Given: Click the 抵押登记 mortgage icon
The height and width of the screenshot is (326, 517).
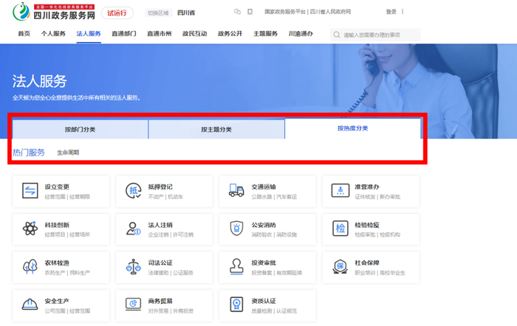Looking at the screenshot, I should click(133, 191).
